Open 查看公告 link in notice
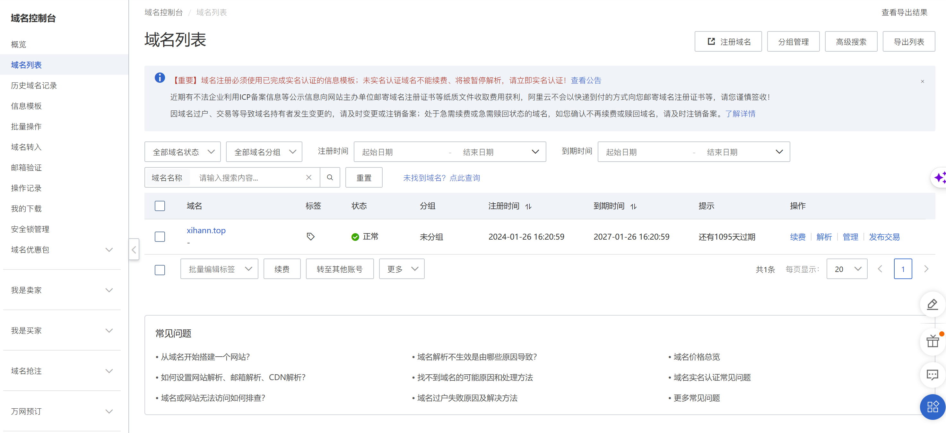This screenshot has height=433, width=946. coord(586,81)
